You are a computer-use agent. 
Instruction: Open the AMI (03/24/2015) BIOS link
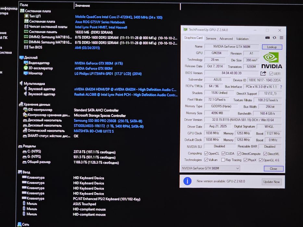click(x=87, y=47)
